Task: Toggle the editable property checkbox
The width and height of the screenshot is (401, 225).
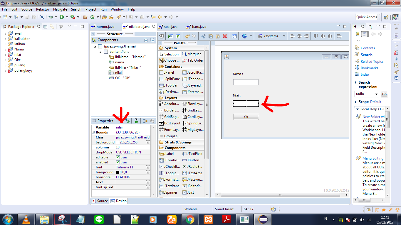Action: click(118, 157)
